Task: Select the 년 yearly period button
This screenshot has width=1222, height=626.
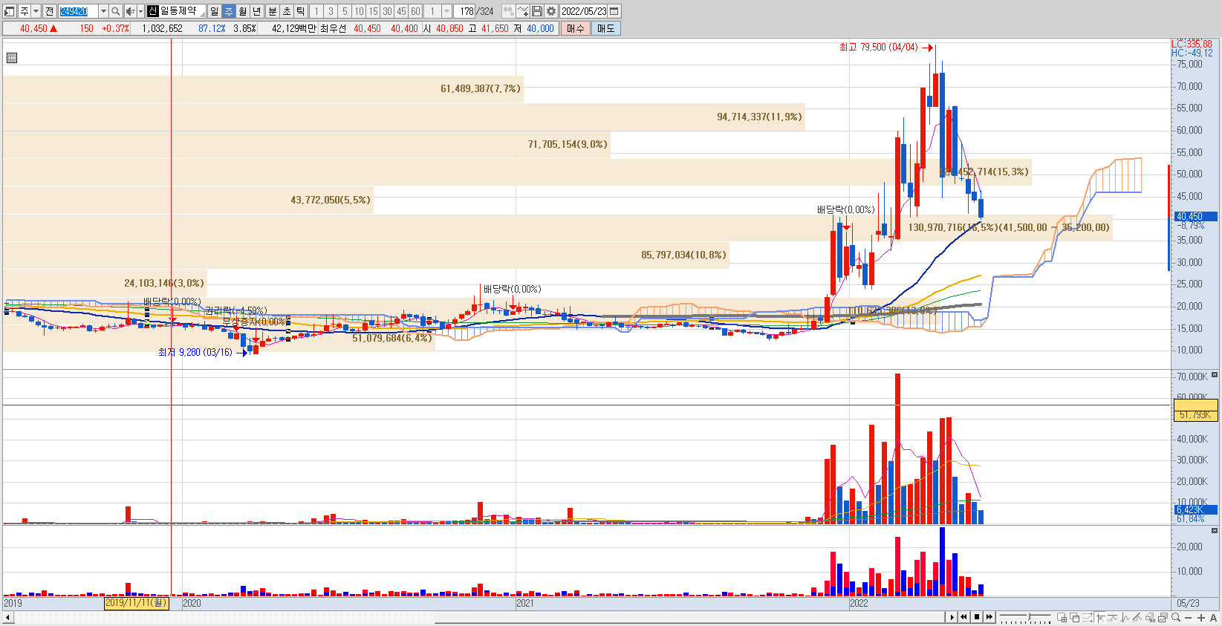Action: 256,11
